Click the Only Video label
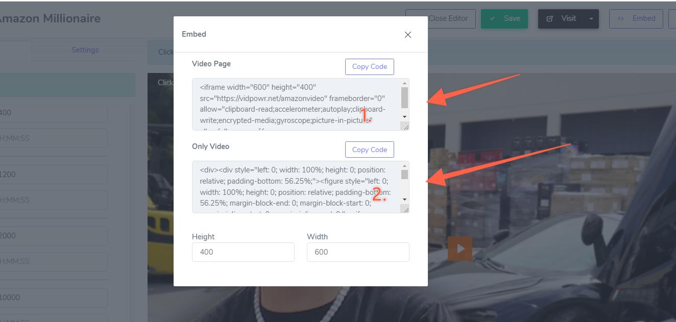 click(x=210, y=146)
